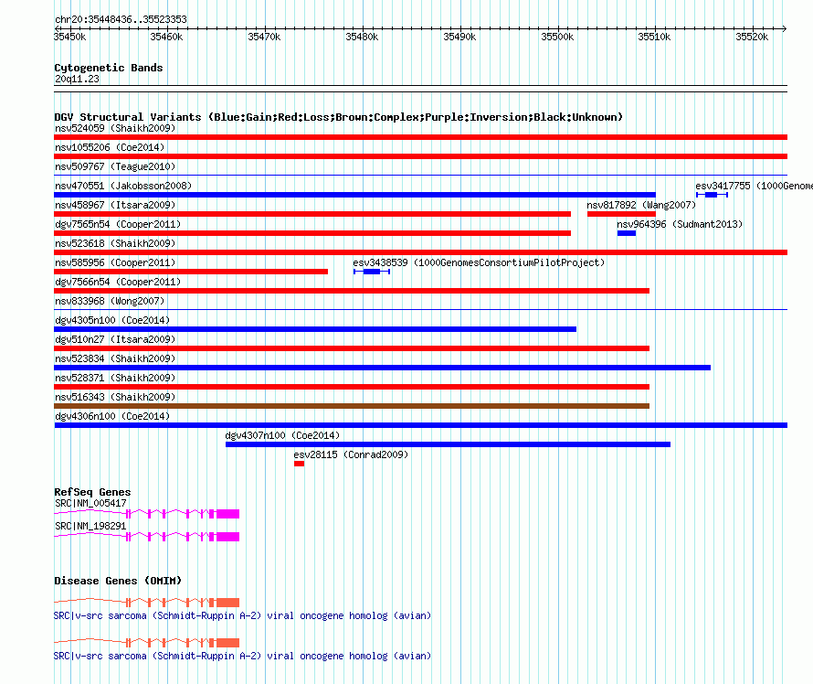This screenshot has height=684, width=813.
Task: Select the esv3438539 1000Genomes variant glyph
Action: pos(371,272)
